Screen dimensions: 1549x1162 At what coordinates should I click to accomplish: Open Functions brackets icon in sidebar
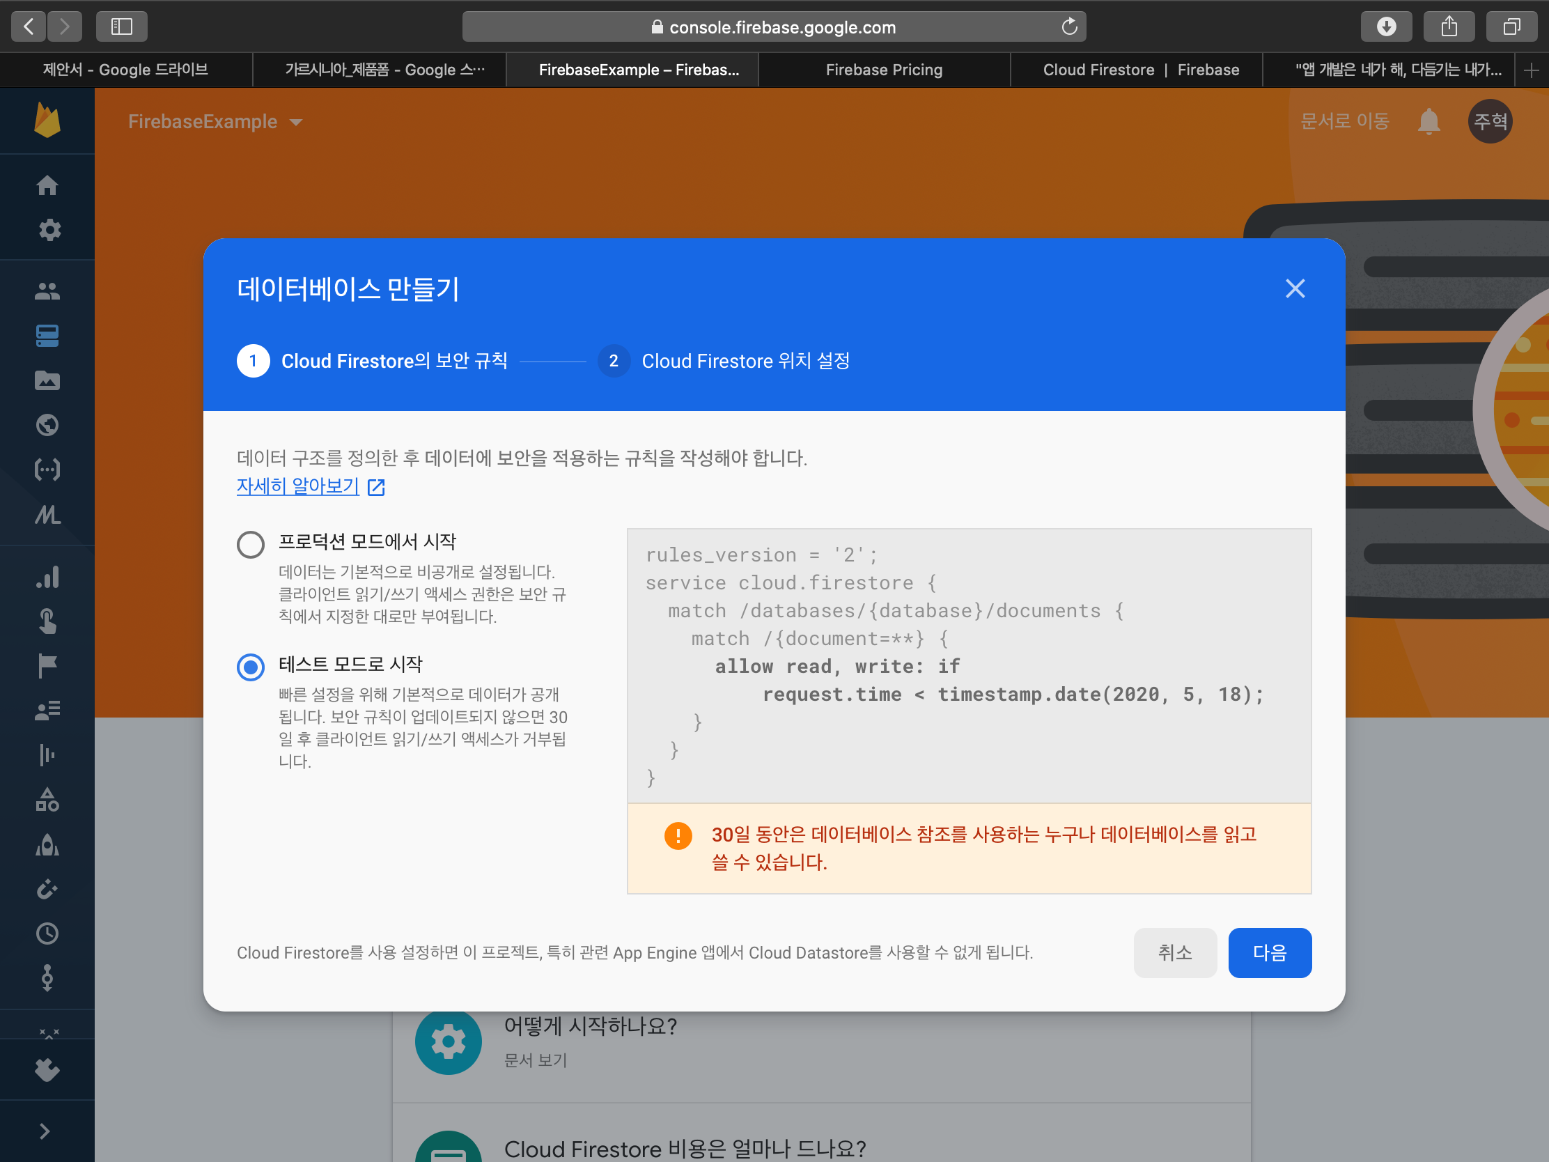[x=47, y=470]
